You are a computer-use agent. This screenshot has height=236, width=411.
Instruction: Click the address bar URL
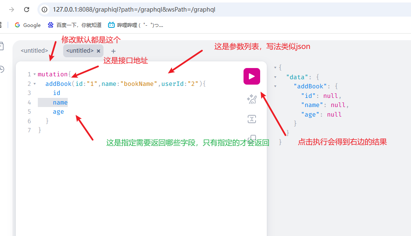134,10
